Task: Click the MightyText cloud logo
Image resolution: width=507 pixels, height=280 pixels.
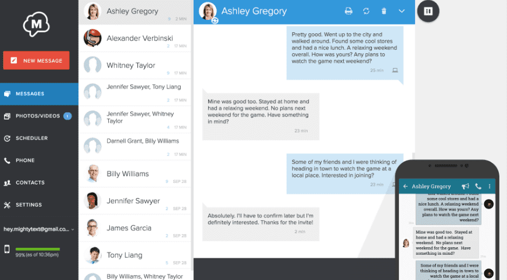Action: click(36, 24)
